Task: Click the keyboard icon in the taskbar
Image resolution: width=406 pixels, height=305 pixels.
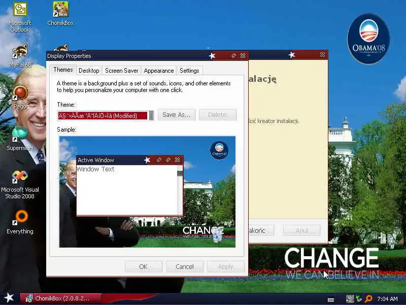Action: point(331,300)
